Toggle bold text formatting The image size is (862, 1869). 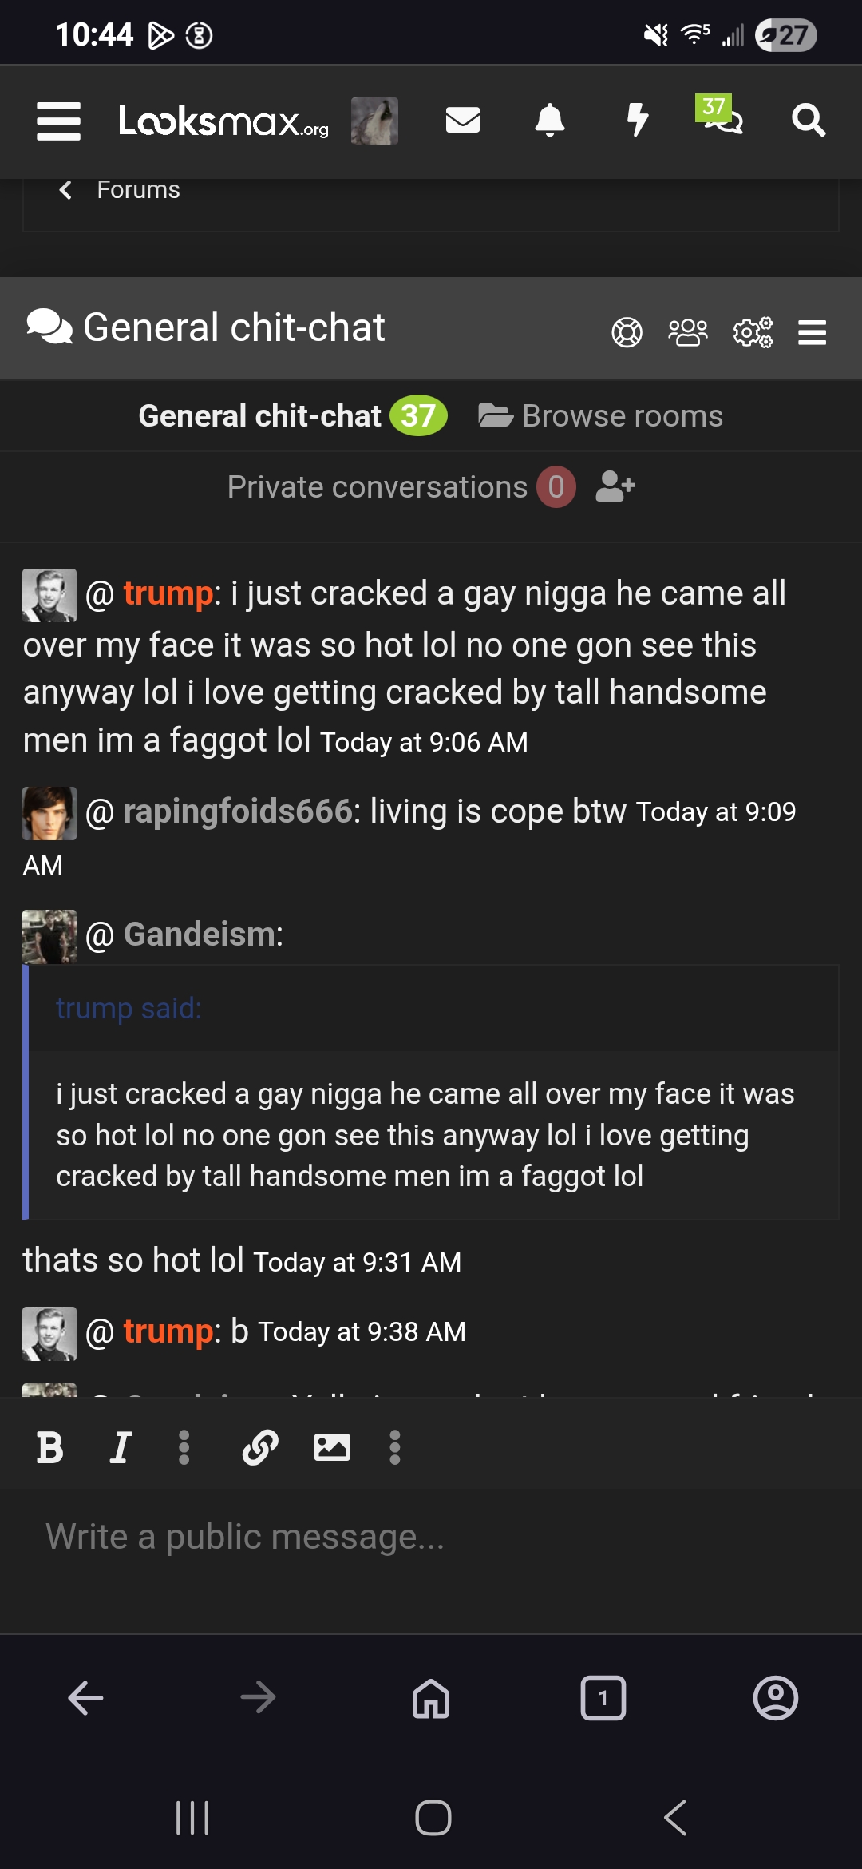coord(49,1447)
